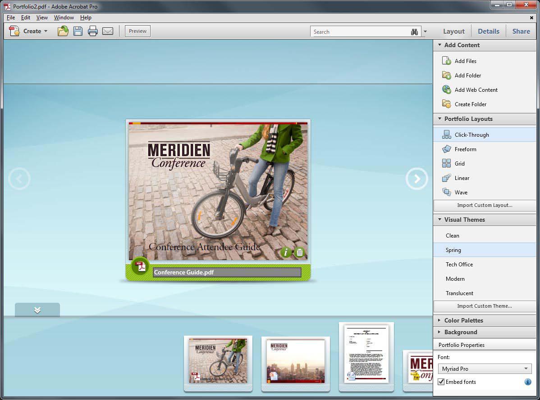Open the View menu
540x400 pixels.
[42, 18]
